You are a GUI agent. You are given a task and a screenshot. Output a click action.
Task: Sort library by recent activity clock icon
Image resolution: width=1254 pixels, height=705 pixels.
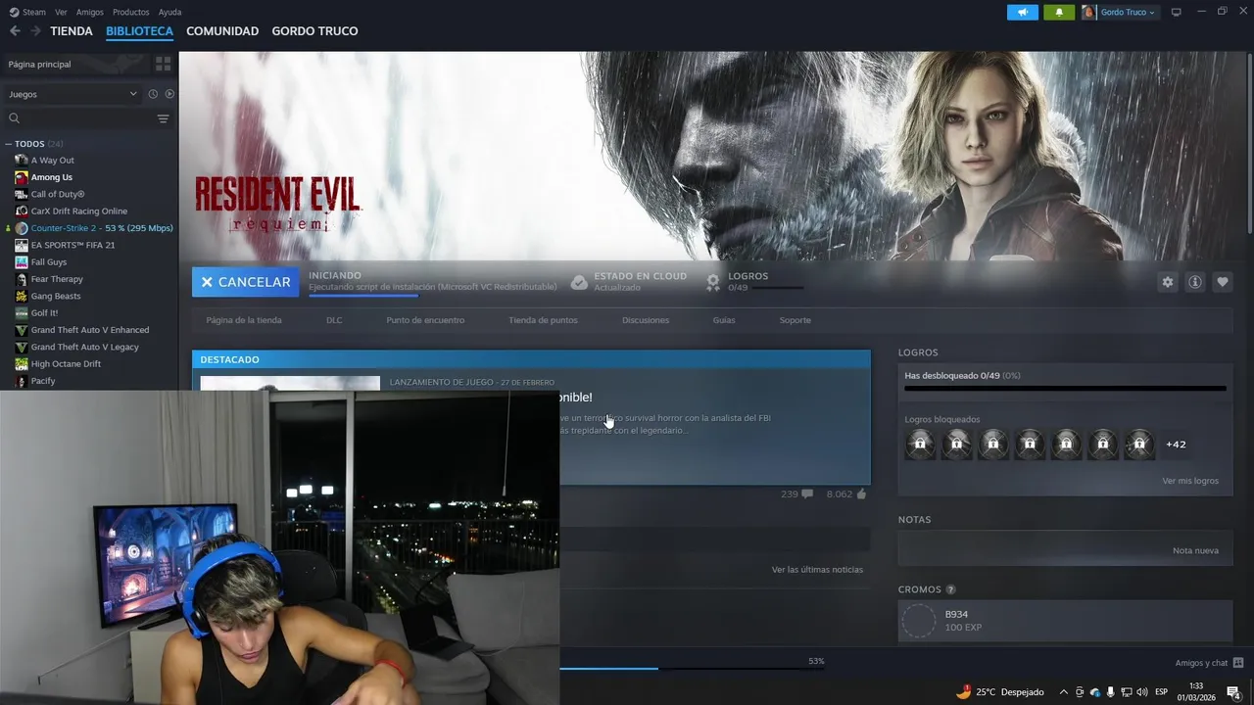[x=153, y=94]
